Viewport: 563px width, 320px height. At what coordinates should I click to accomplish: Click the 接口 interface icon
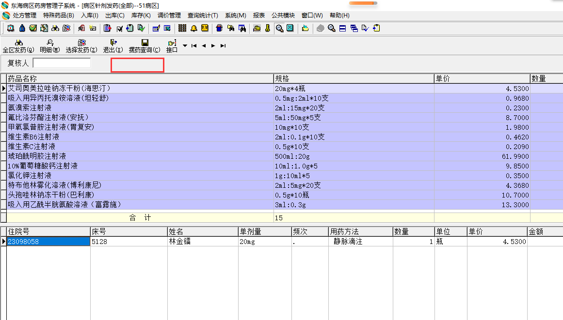[172, 43]
